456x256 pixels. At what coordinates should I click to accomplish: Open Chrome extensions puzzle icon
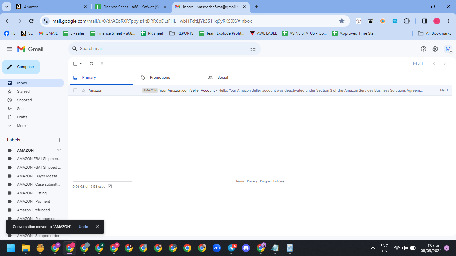(x=407, y=21)
